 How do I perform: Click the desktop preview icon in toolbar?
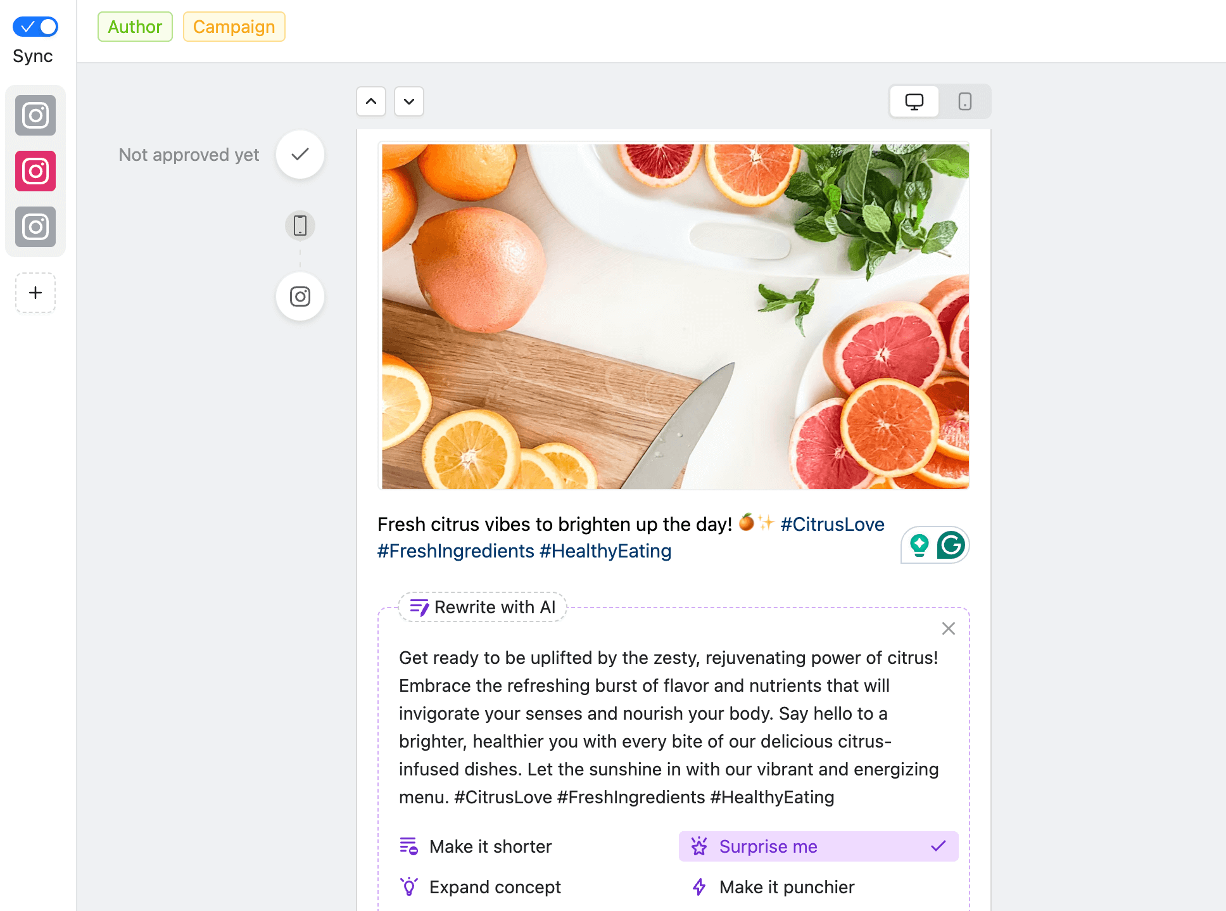pos(914,101)
